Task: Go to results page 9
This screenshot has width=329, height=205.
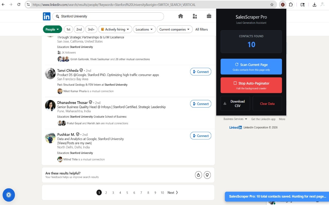Action: [x=155, y=193]
